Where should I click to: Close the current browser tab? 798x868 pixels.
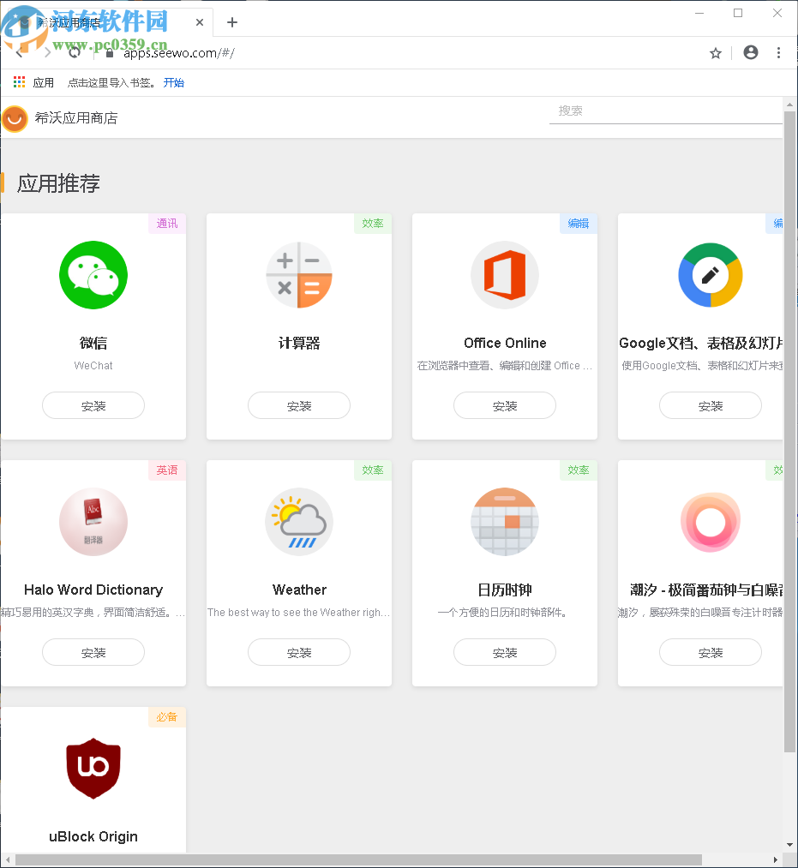click(200, 22)
